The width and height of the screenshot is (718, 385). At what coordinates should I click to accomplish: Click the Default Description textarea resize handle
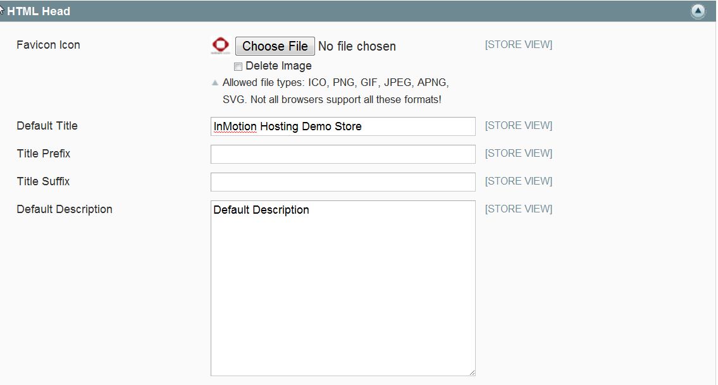471,372
